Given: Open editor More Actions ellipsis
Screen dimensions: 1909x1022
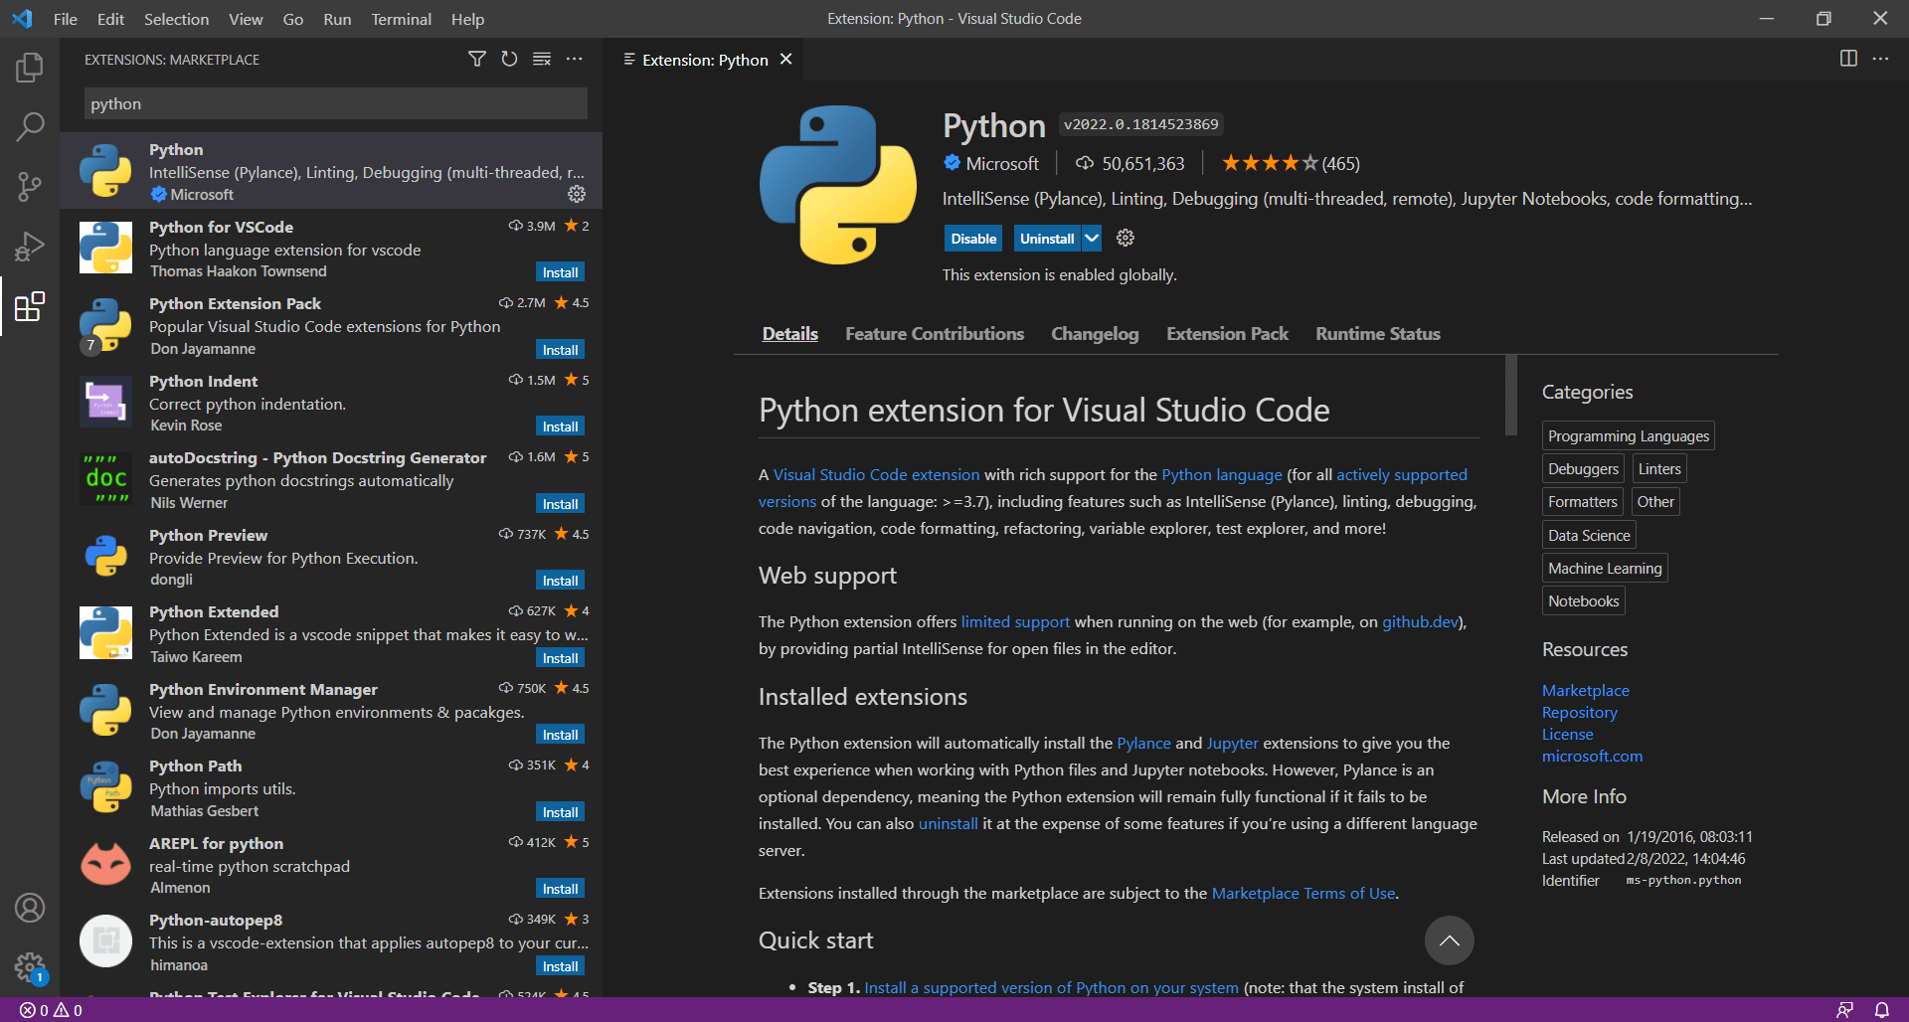Looking at the screenshot, I should click(x=1880, y=59).
